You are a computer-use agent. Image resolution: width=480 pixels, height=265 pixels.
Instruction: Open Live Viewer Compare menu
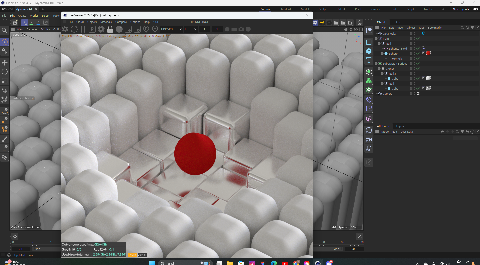[121, 22]
